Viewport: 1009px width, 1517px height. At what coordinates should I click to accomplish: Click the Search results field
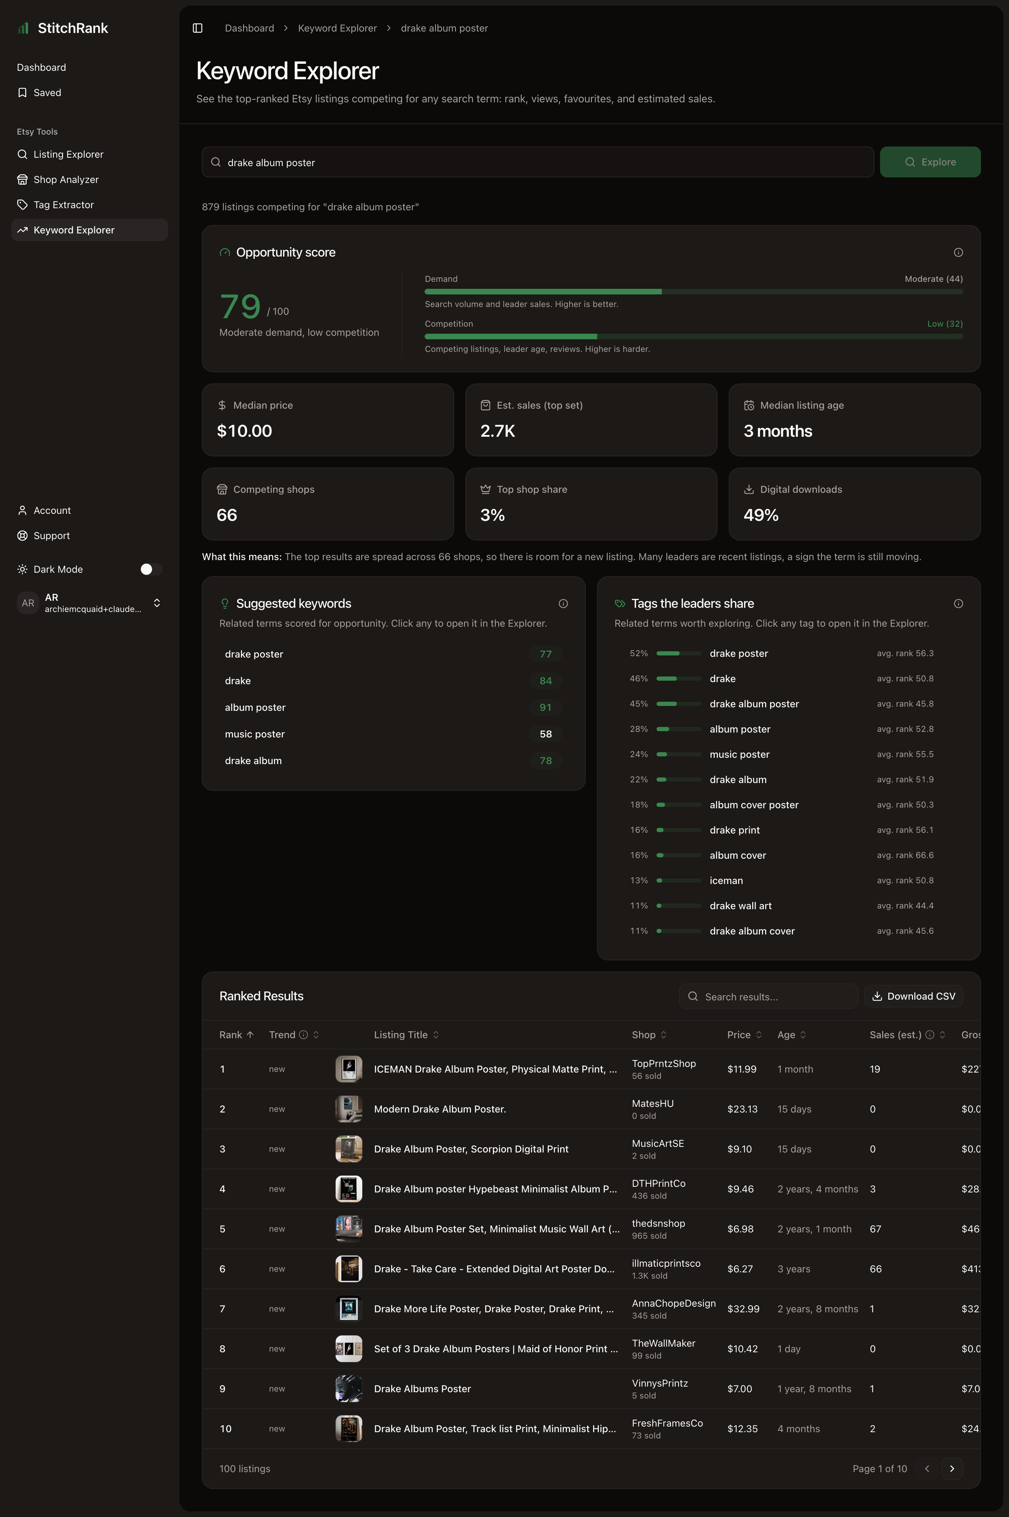[x=768, y=996]
